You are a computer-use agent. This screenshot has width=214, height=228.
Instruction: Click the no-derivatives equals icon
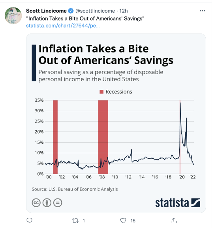click(x=58, y=202)
